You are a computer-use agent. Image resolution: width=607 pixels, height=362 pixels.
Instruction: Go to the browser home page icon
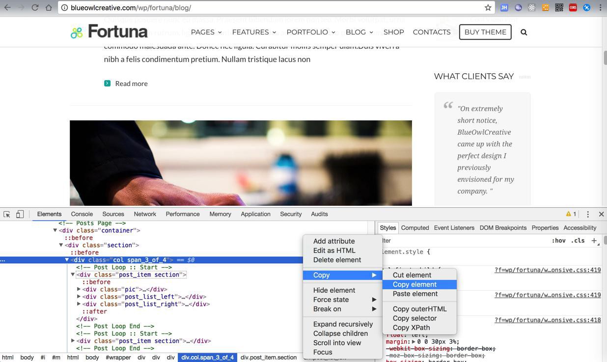pos(49,7)
